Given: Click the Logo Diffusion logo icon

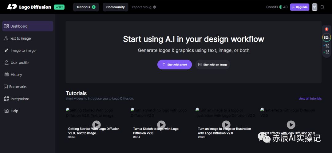Looking at the screenshot, I should (12, 7).
